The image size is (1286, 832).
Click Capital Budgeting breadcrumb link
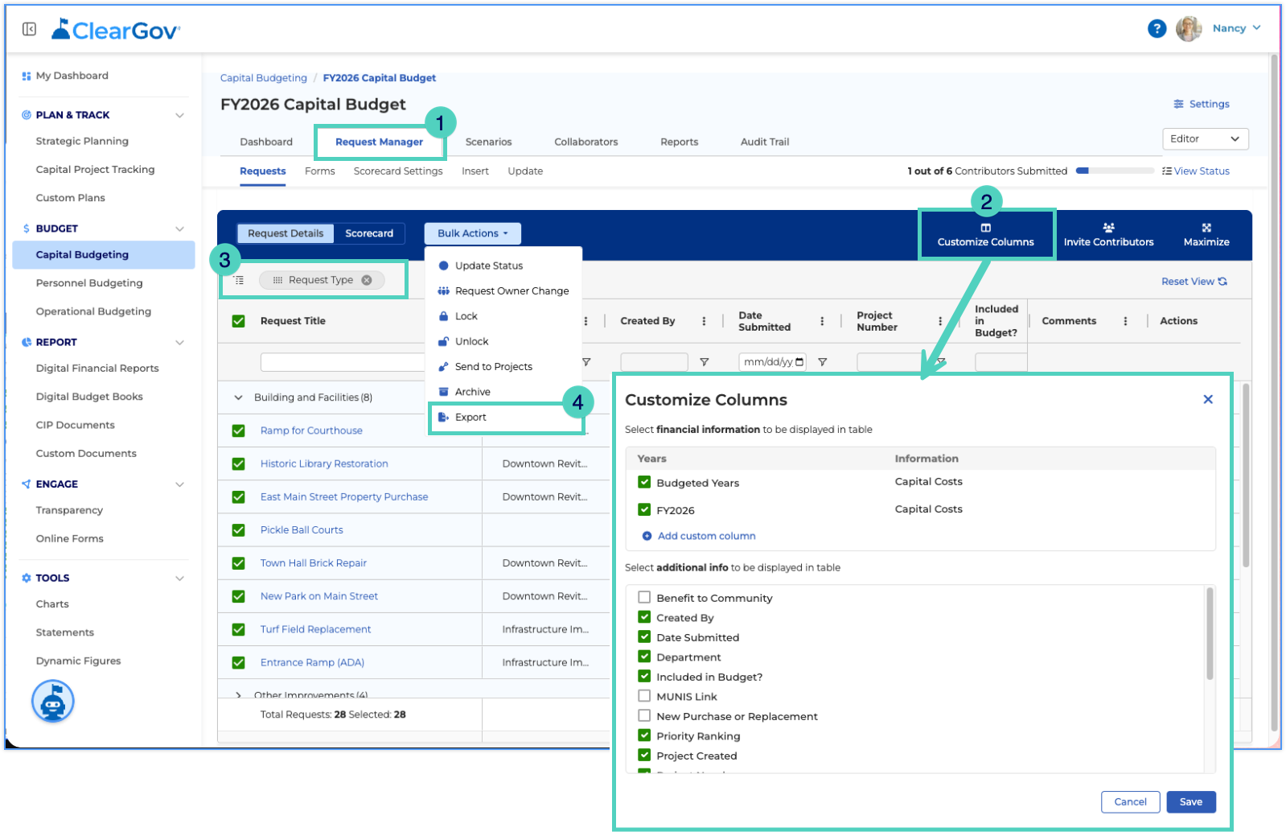pyautogui.click(x=264, y=78)
